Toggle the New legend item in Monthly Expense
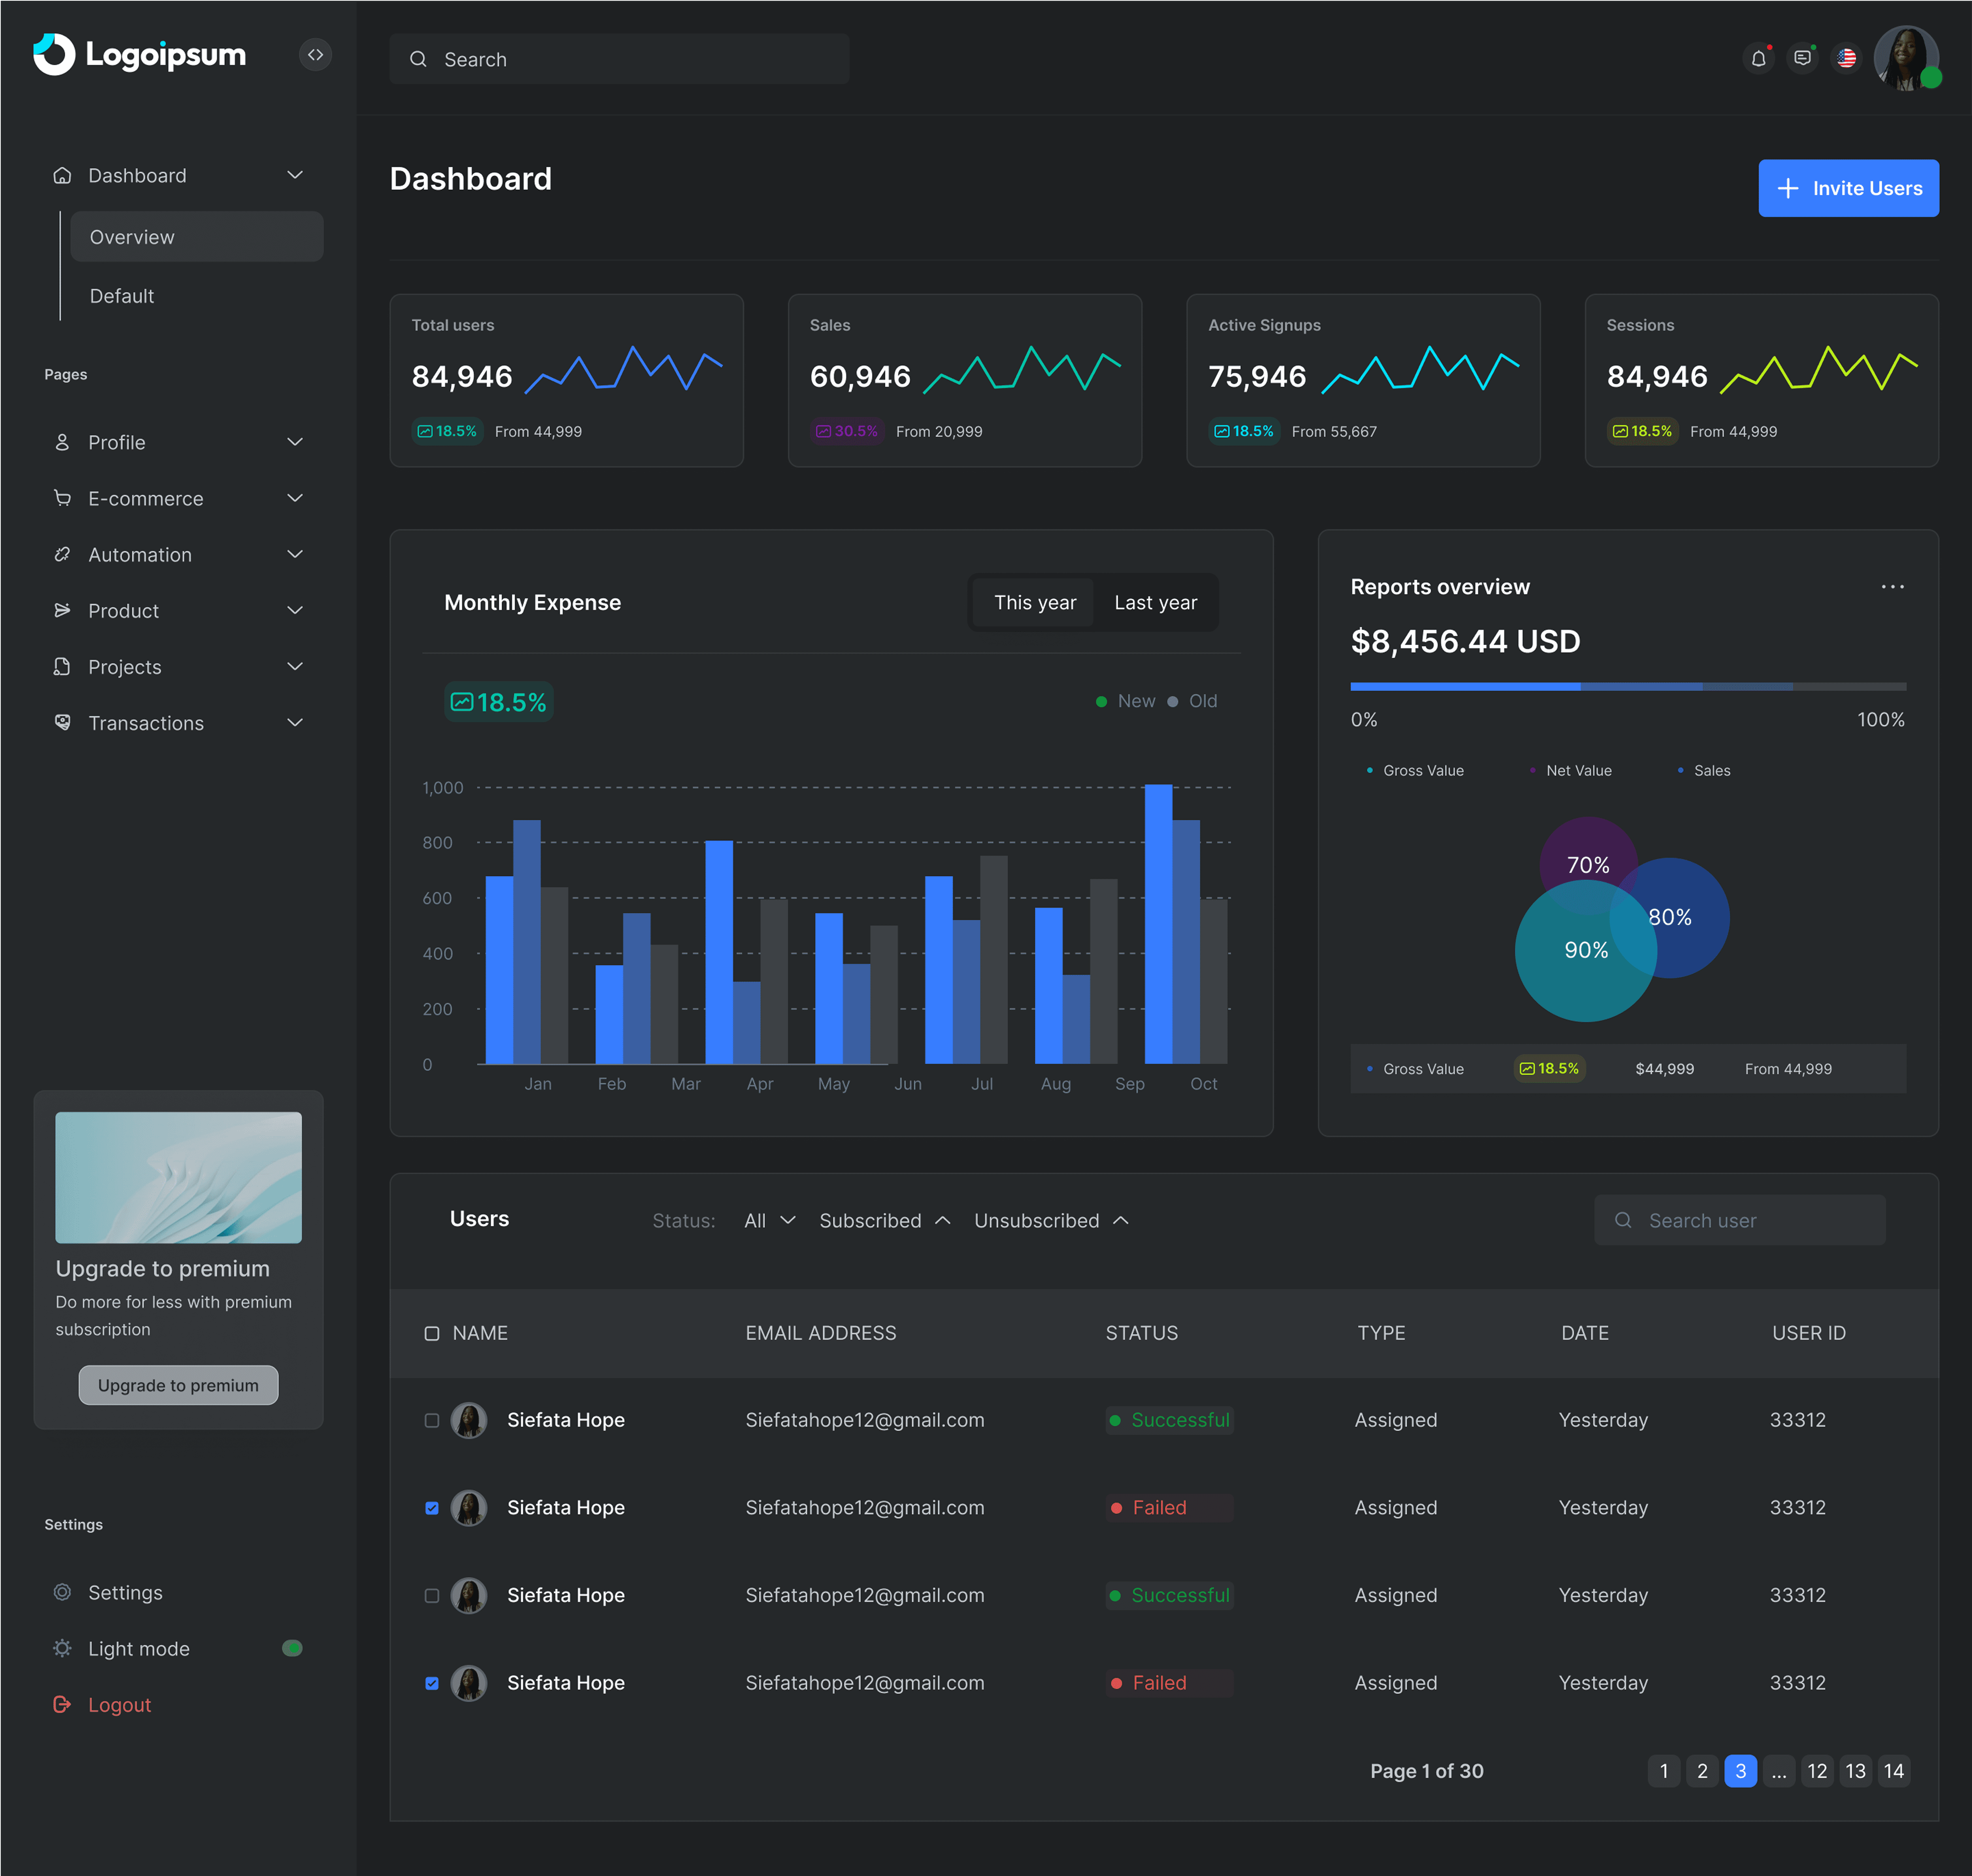 coord(1125,701)
